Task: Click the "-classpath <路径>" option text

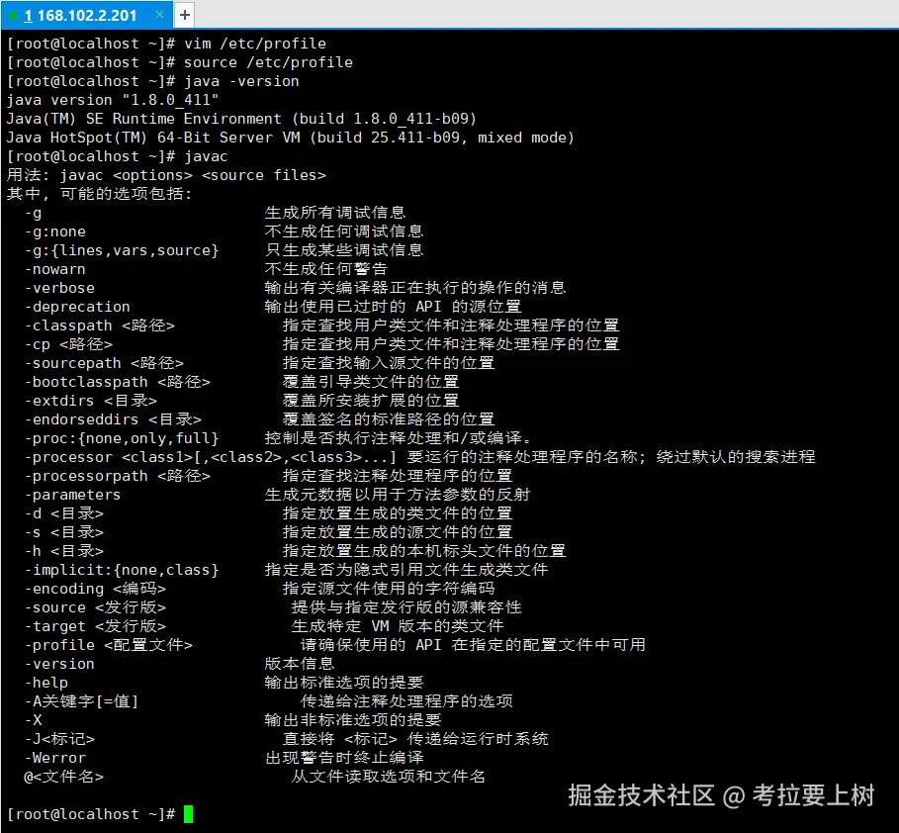Action: [100, 324]
